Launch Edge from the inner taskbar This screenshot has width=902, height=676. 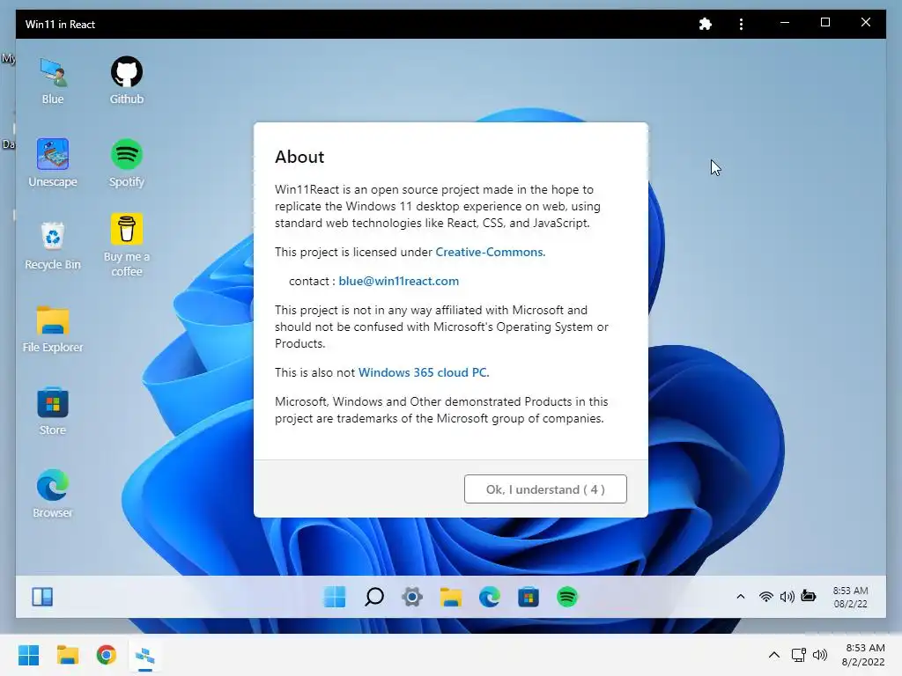tap(490, 598)
